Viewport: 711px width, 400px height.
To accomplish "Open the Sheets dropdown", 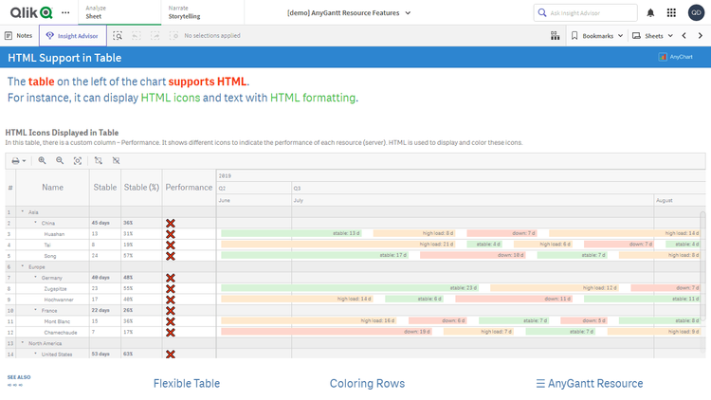I will (653, 35).
